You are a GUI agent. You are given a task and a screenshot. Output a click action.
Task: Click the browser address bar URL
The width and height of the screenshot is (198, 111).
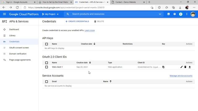pos(66,7)
